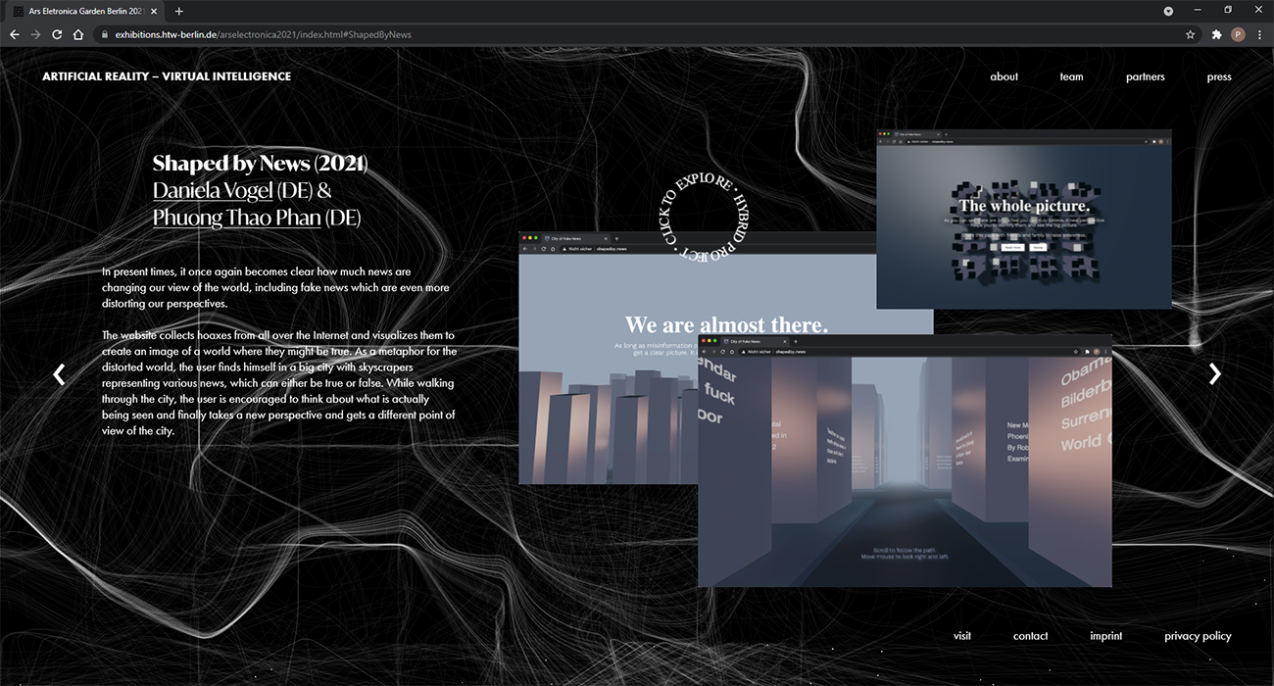Click the browser forward arrow

(35, 34)
